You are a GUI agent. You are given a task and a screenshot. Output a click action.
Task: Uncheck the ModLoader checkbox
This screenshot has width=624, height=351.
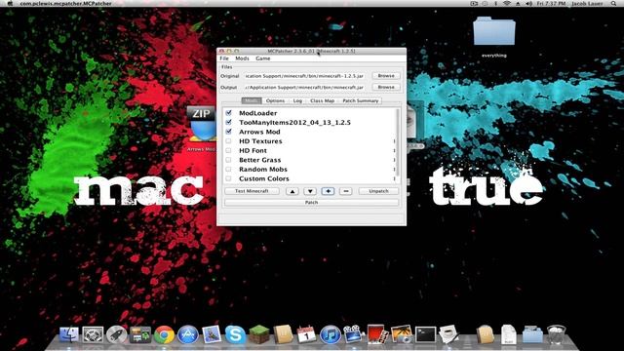[x=228, y=113]
